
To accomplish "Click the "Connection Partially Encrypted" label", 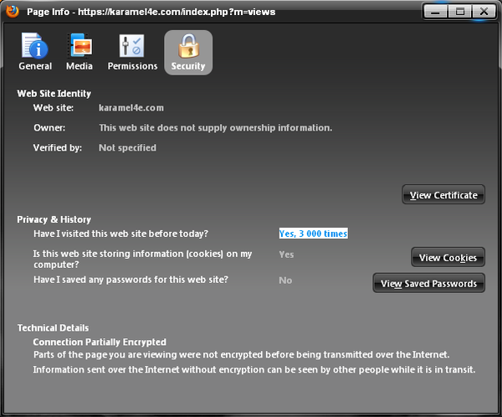I will point(100,342).
